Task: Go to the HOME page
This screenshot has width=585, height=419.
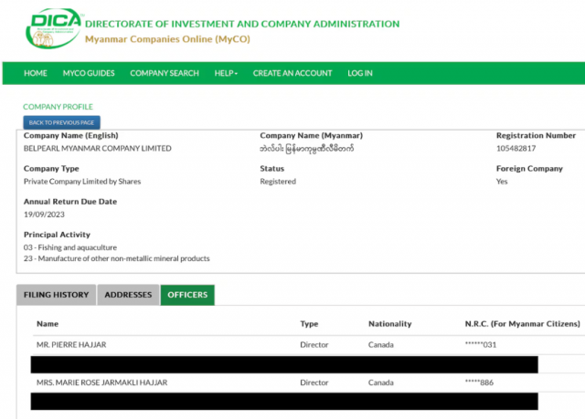Action: 36,73
